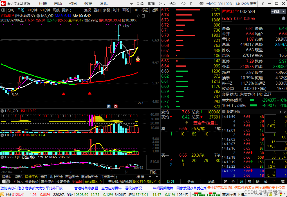The width and height of the screenshot is (287, 197).
Task: Click the market breadth up-arrow indicator
Action: 193,195
